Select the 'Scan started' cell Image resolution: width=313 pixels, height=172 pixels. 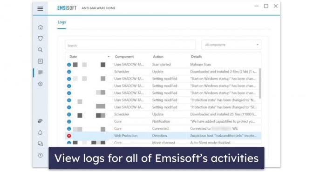tap(161, 65)
